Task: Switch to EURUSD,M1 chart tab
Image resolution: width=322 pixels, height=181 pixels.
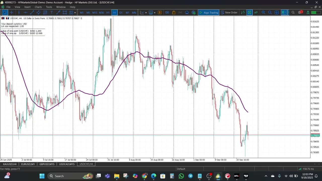Action: 28,164
